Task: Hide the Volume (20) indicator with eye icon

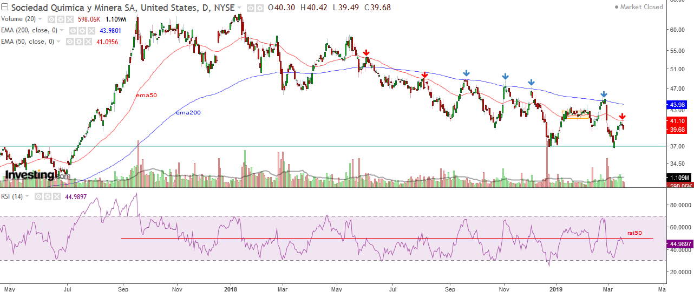Action: click(51, 19)
